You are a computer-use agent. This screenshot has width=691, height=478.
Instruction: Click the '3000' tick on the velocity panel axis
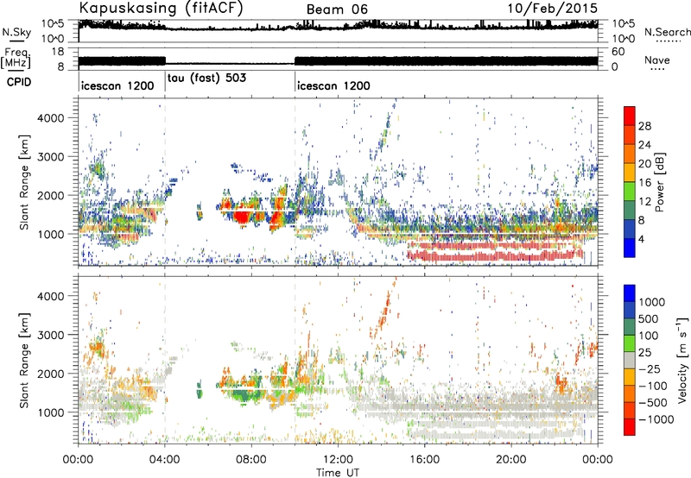[x=50, y=335]
